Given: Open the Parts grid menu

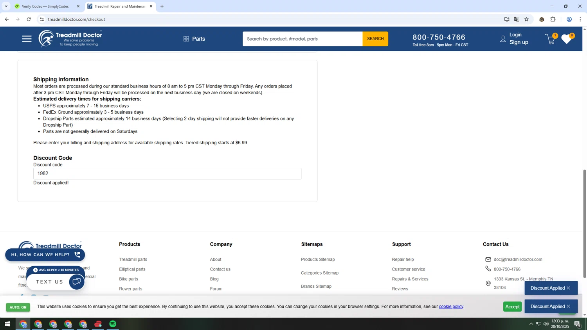Looking at the screenshot, I should 194,39.
